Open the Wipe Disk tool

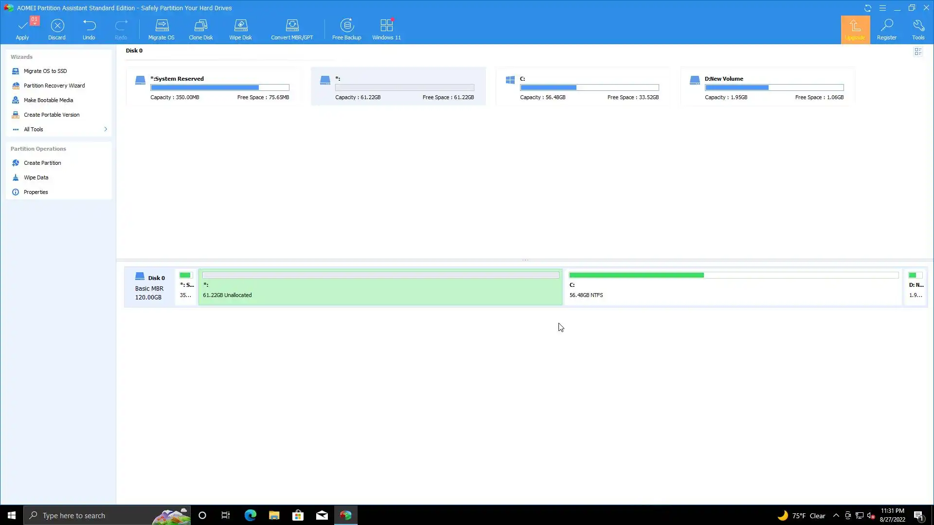(241, 29)
